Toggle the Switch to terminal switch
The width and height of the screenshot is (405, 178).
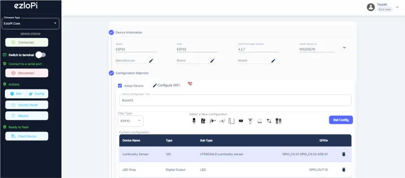coord(41,55)
